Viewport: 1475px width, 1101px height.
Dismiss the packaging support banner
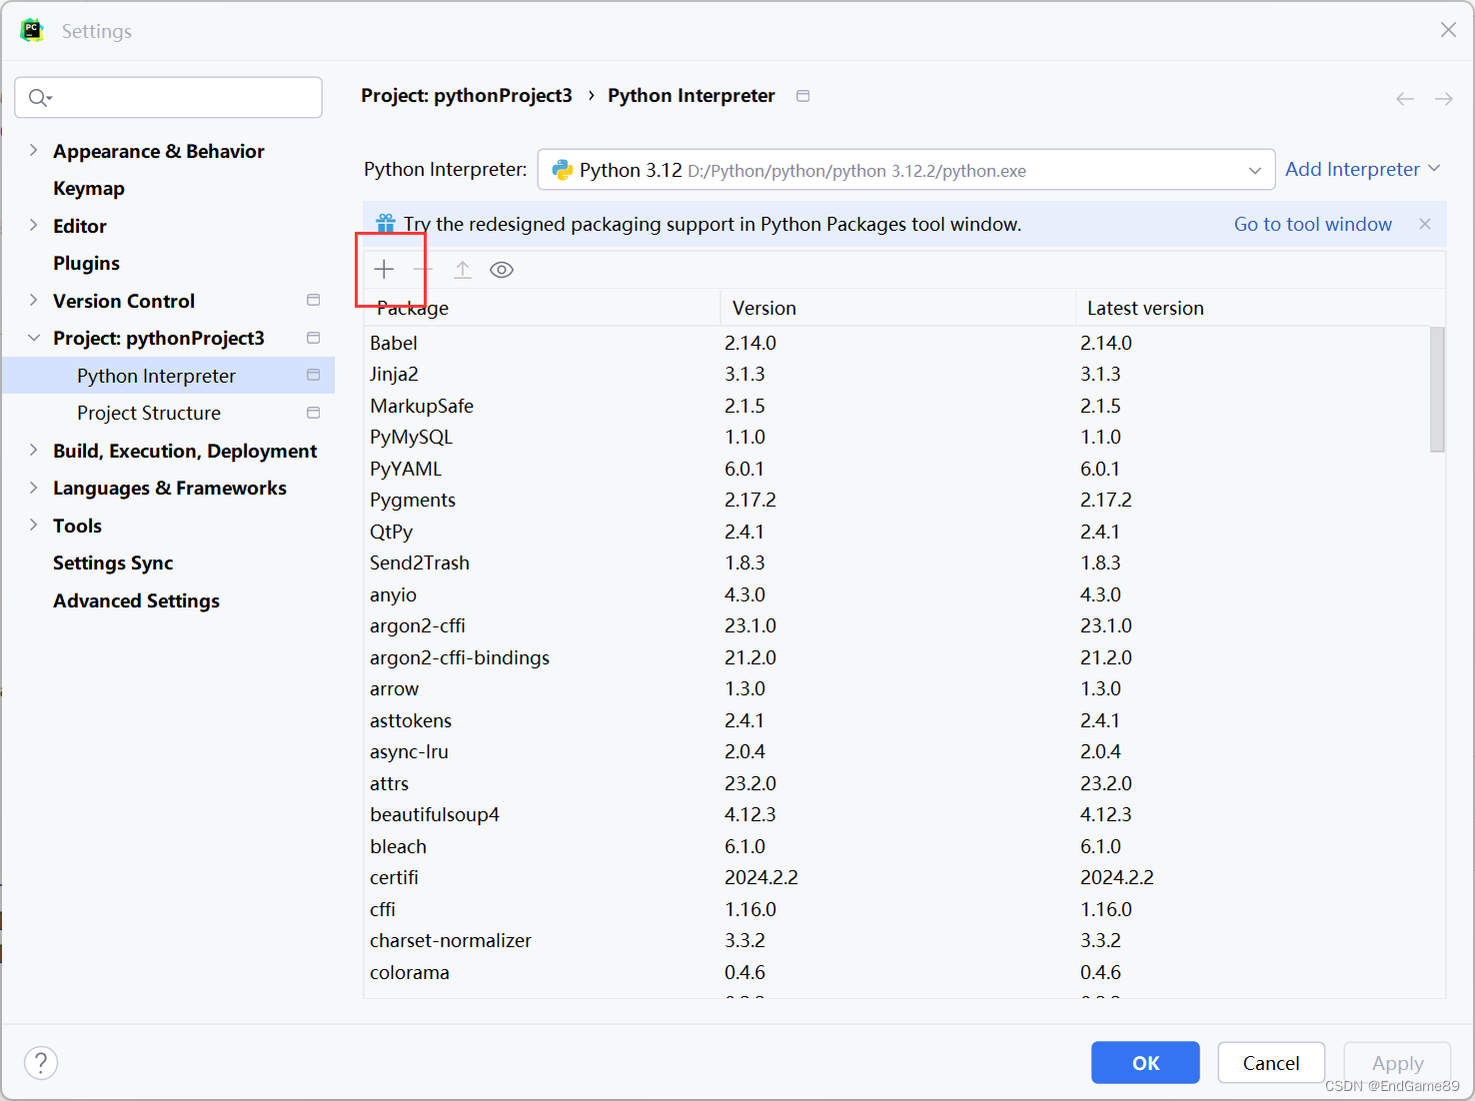click(x=1425, y=224)
